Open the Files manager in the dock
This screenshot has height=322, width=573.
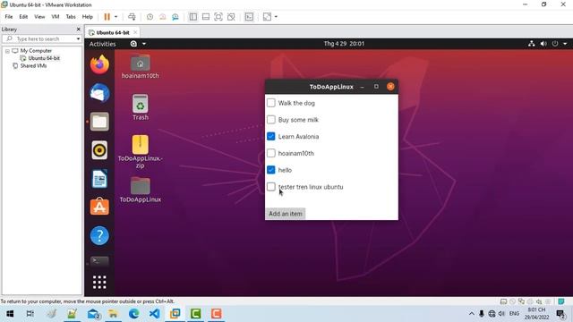tap(99, 122)
